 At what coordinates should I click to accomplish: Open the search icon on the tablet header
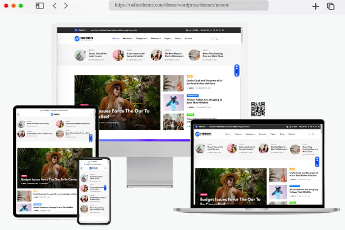[x=92, y=115]
